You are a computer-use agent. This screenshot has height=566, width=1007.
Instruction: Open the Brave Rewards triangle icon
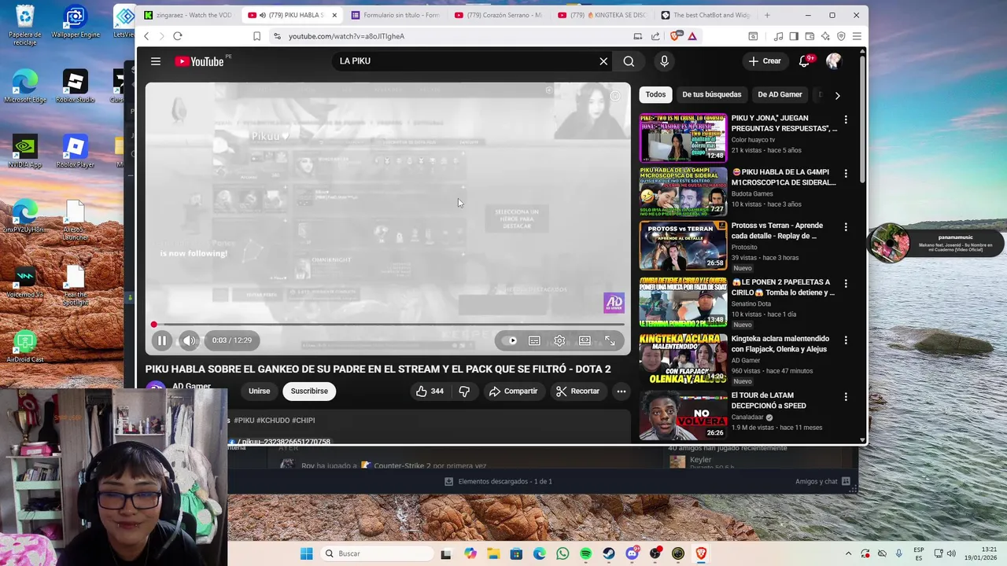(x=692, y=36)
